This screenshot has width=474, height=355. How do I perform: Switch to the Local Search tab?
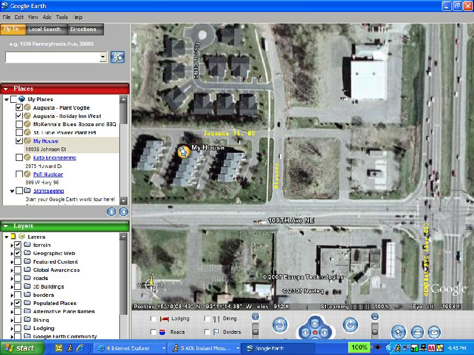(45, 29)
